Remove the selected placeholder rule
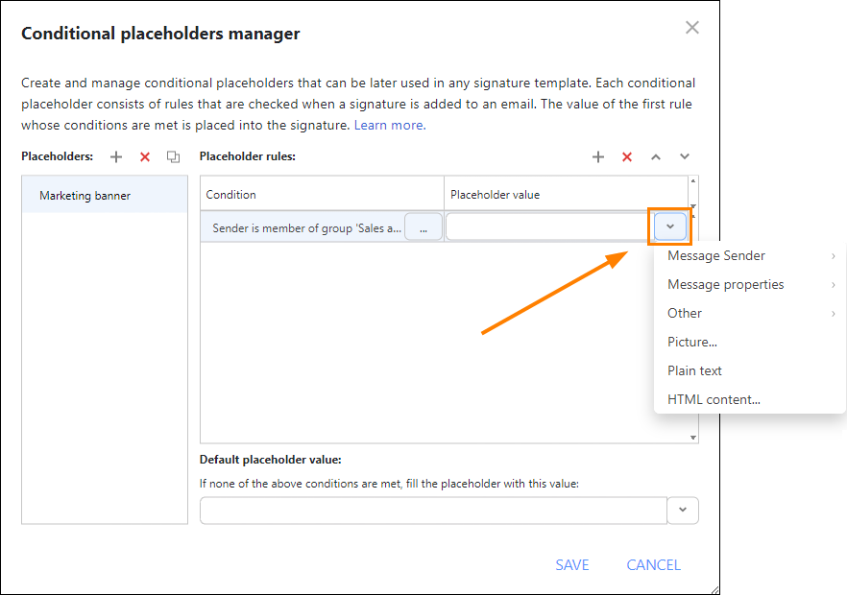The image size is (847, 595). tap(627, 156)
